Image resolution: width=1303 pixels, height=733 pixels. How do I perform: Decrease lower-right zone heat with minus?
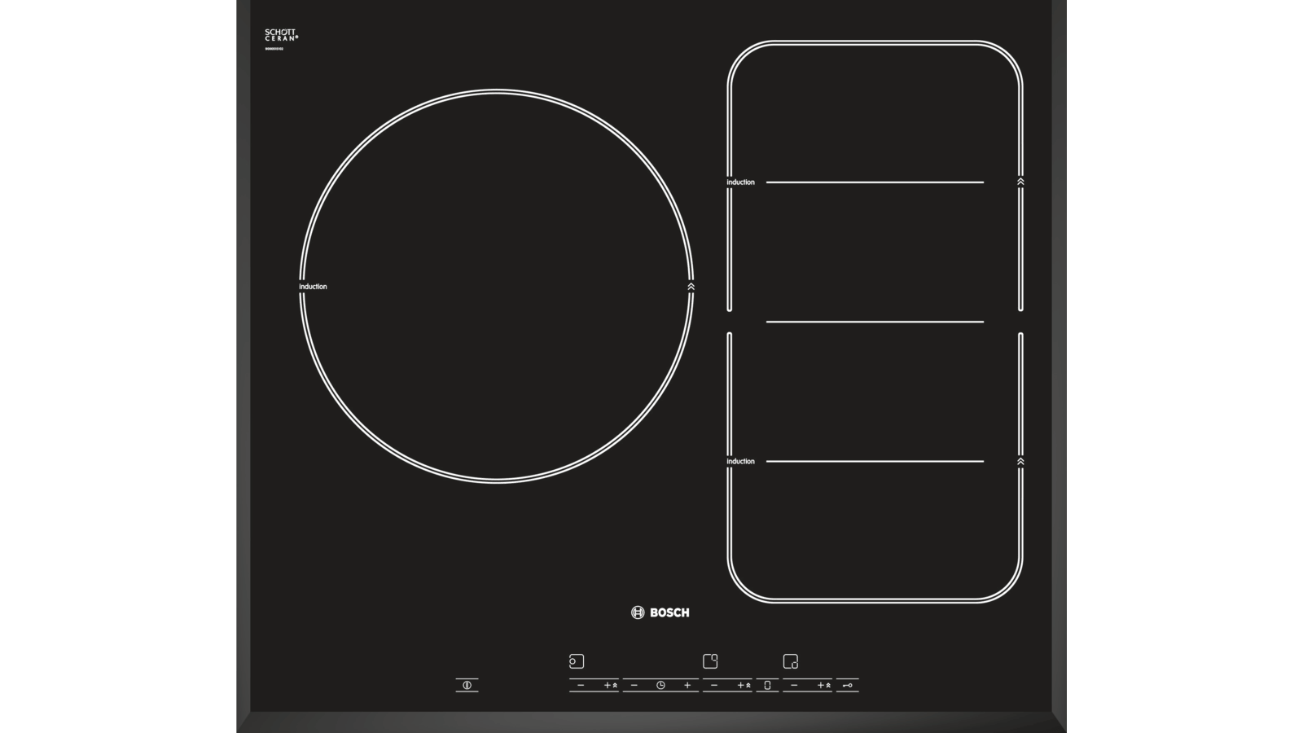(794, 686)
